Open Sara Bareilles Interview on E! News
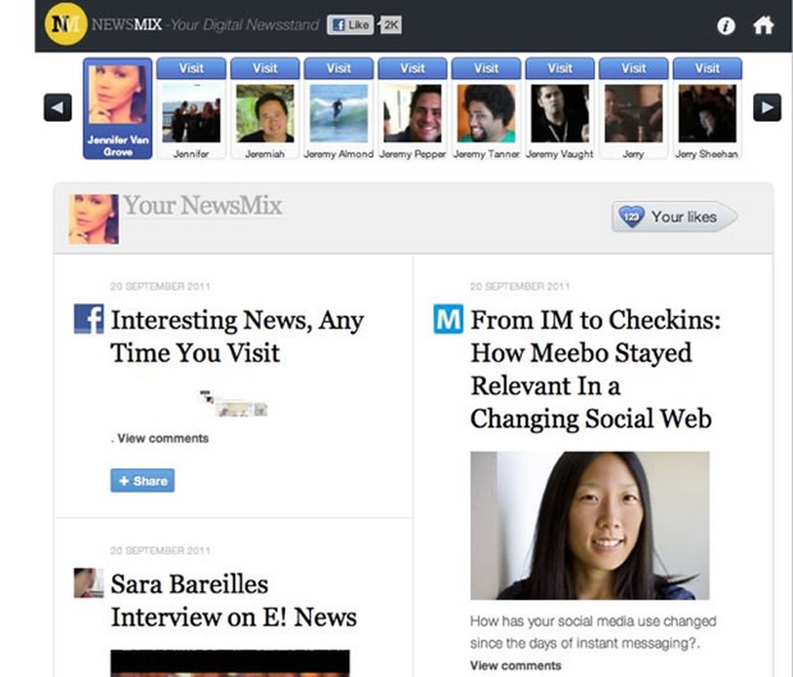Viewport: 793px width, 677px height. [x=234, y=600]
